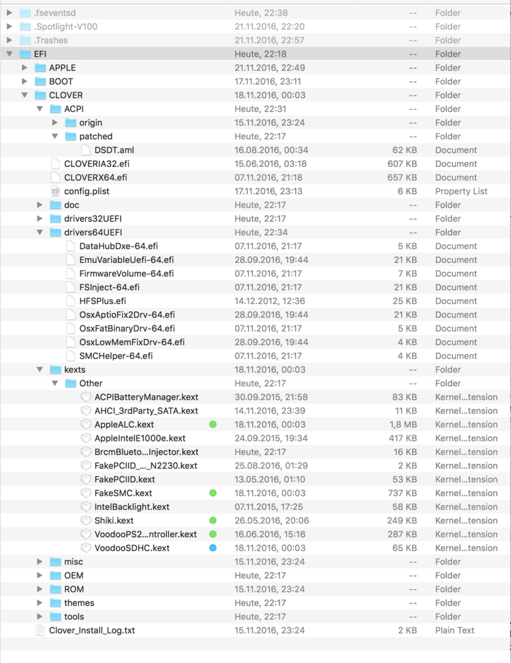This screenshot has height=663, width=511.
Task: Collapse the drivers64UEFI folder
Action: click(40, 233)
